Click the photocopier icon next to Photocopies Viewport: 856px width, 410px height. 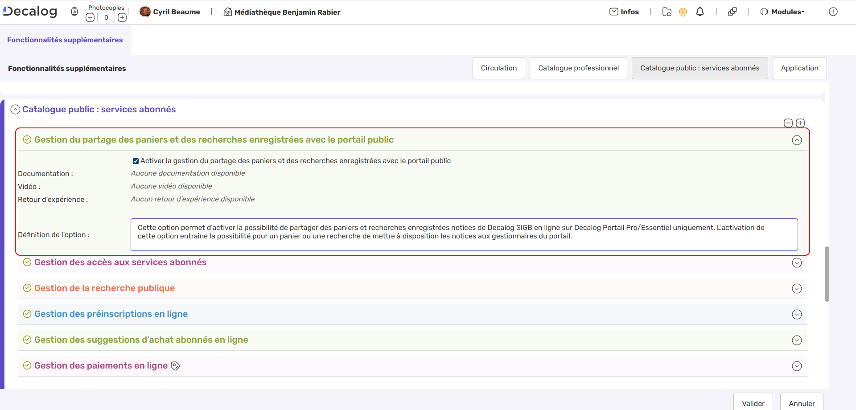point(74,12)
